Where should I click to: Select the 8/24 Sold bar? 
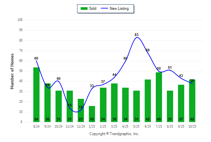coord(36,95)
